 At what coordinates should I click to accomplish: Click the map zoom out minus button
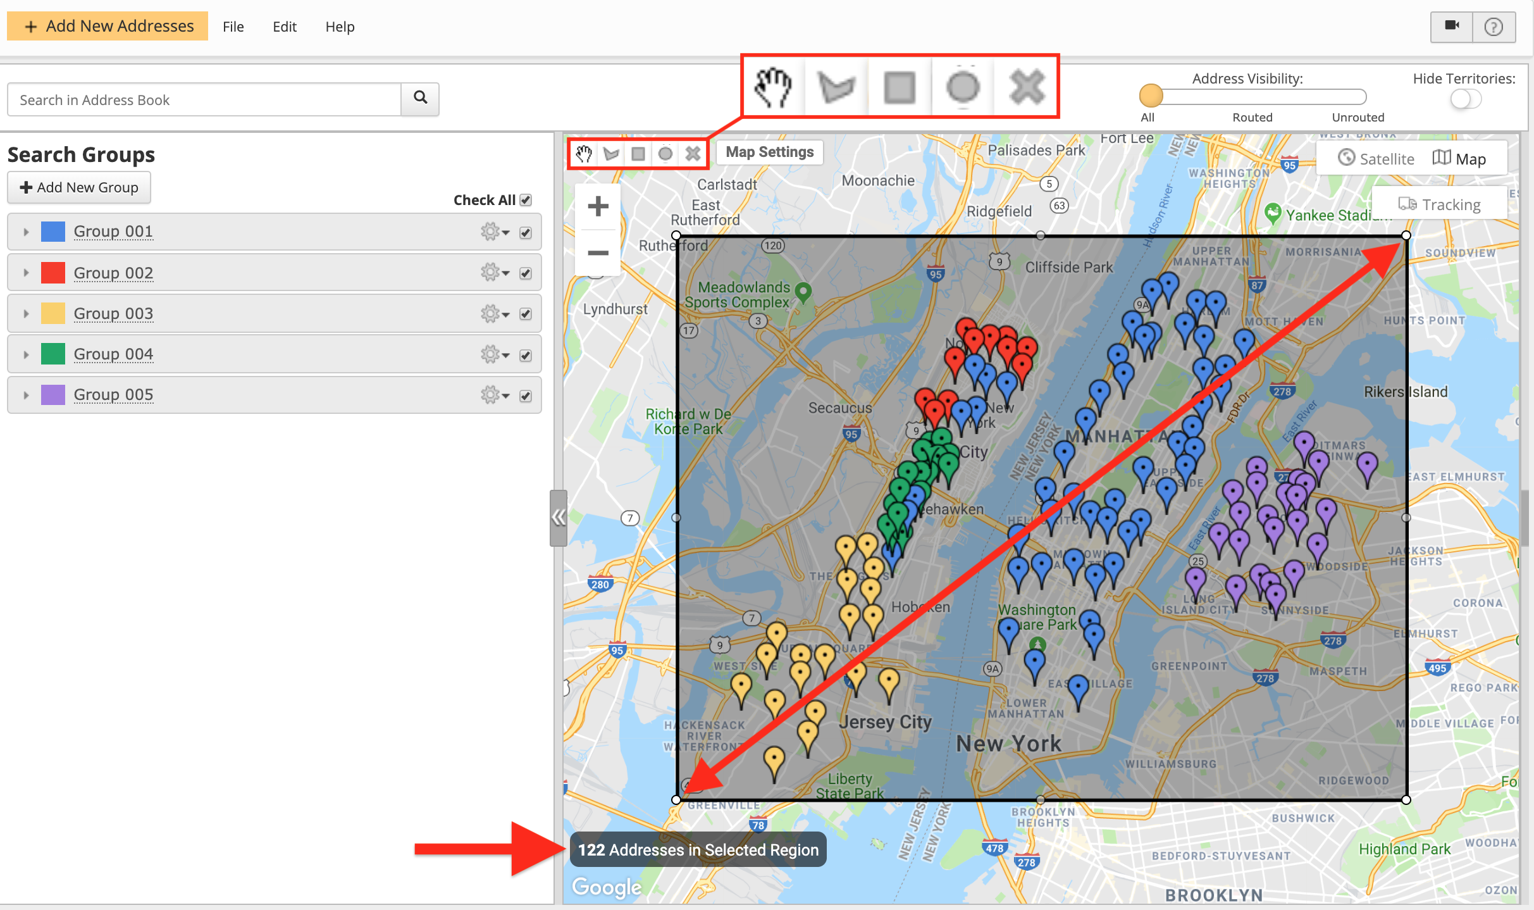pyautogui.click(x=598, y=253)
